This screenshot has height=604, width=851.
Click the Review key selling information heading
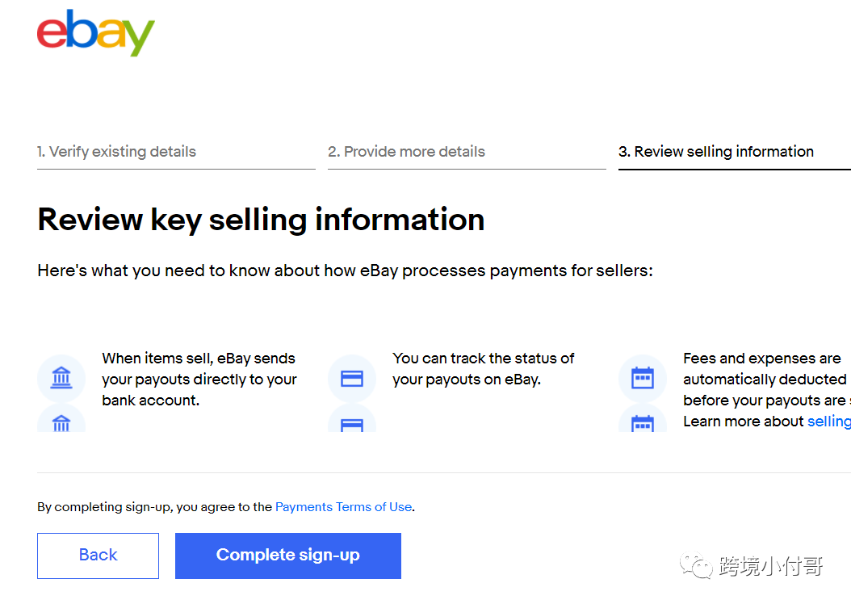[261, 220]
